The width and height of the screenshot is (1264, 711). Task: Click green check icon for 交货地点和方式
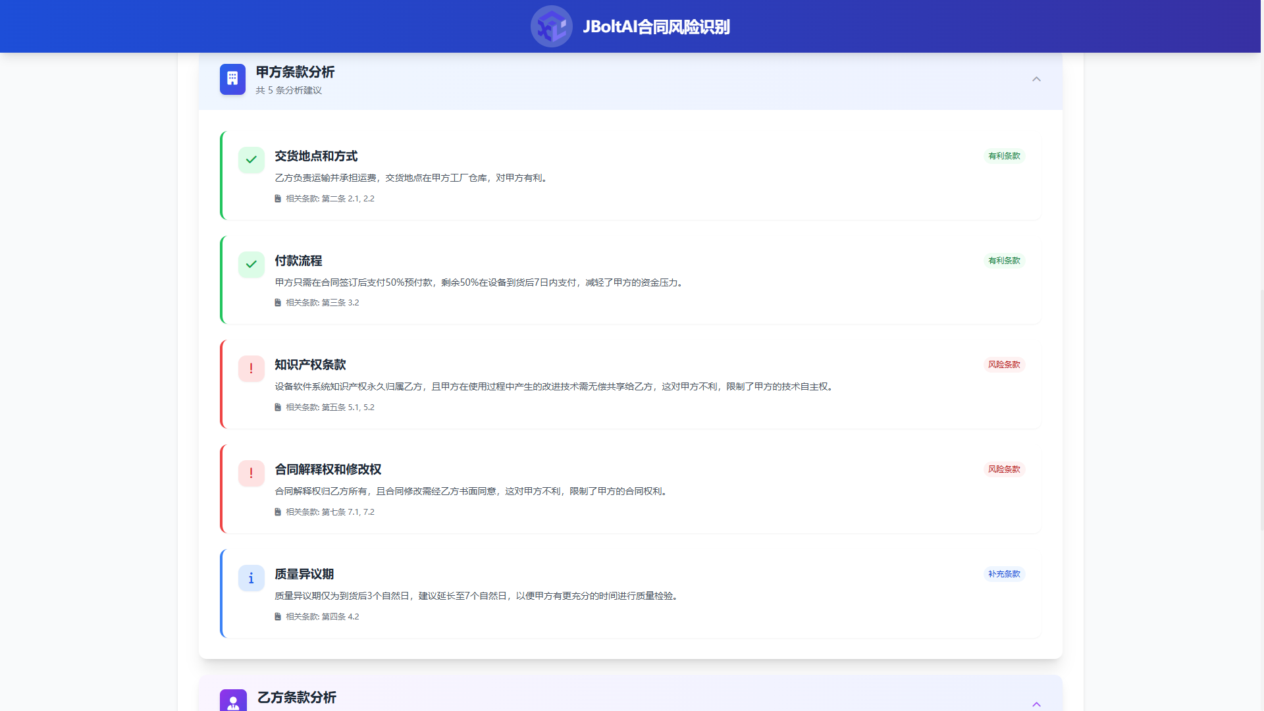click(x=251, y=160)
